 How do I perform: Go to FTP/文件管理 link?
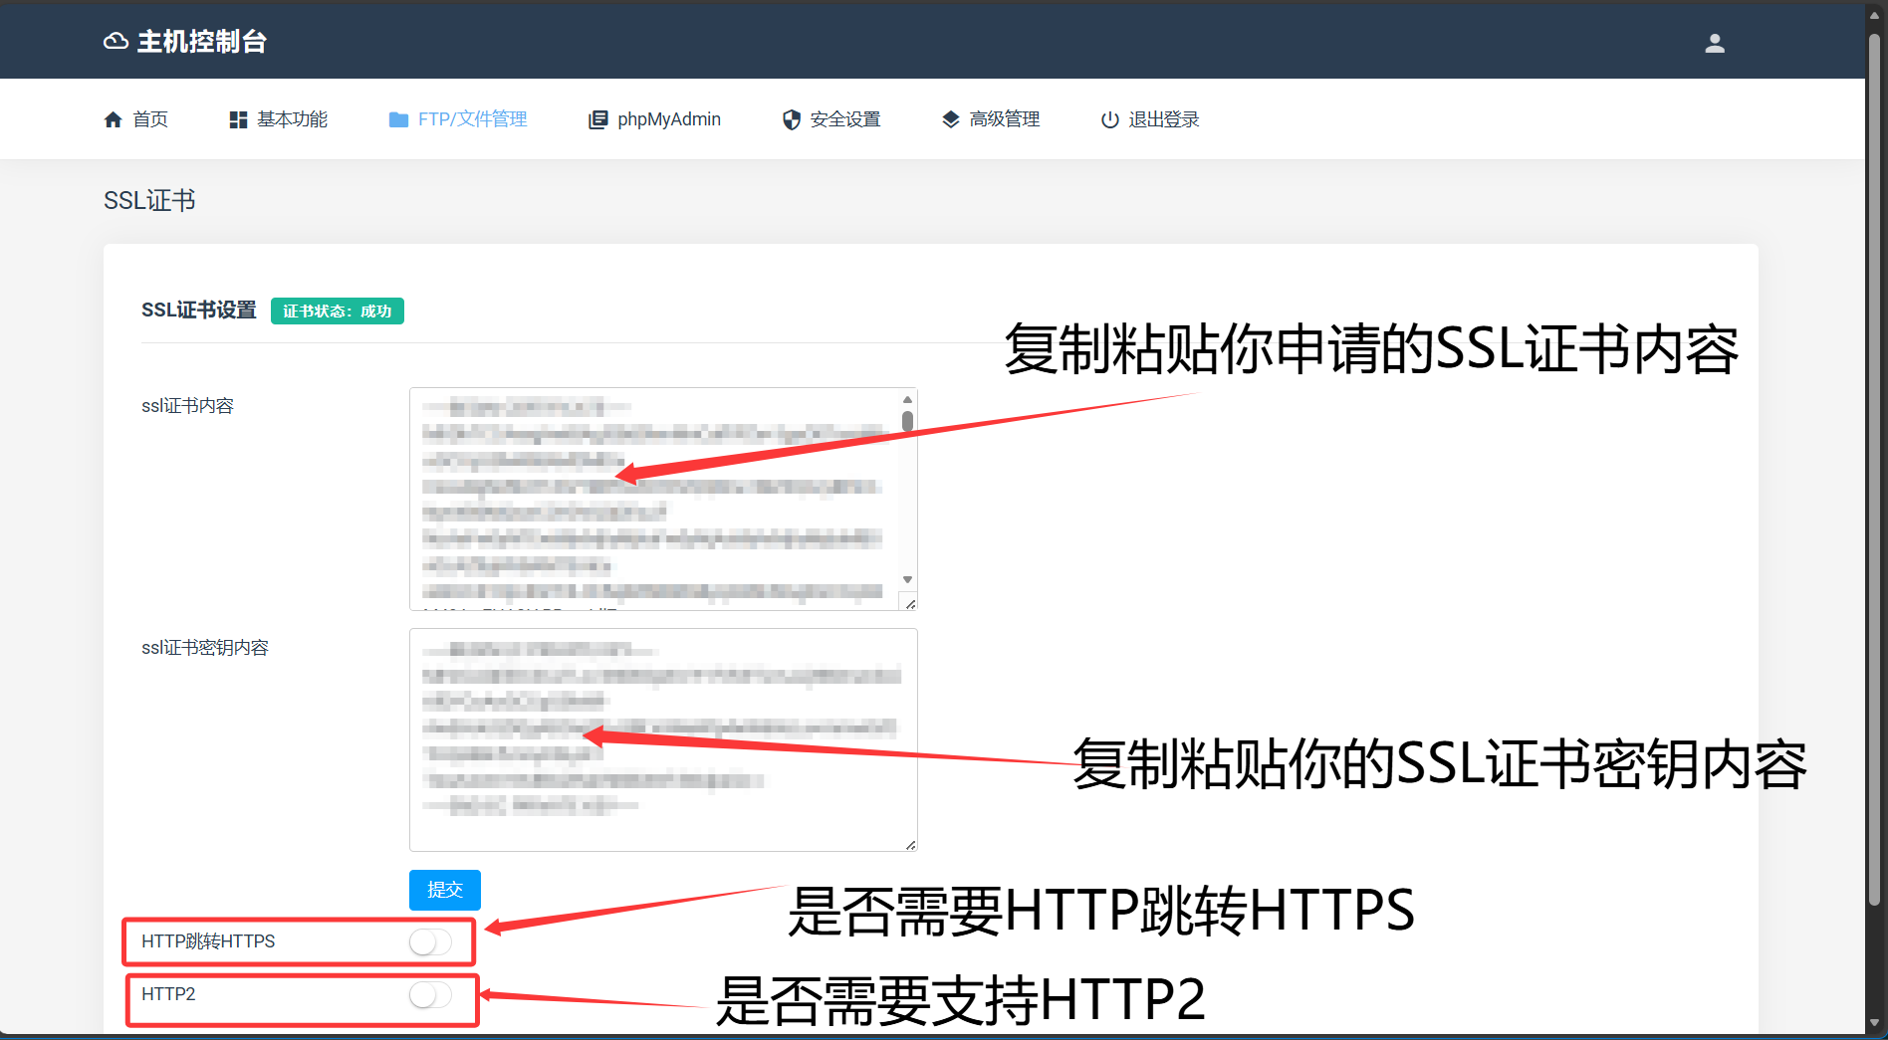[472, 119]
